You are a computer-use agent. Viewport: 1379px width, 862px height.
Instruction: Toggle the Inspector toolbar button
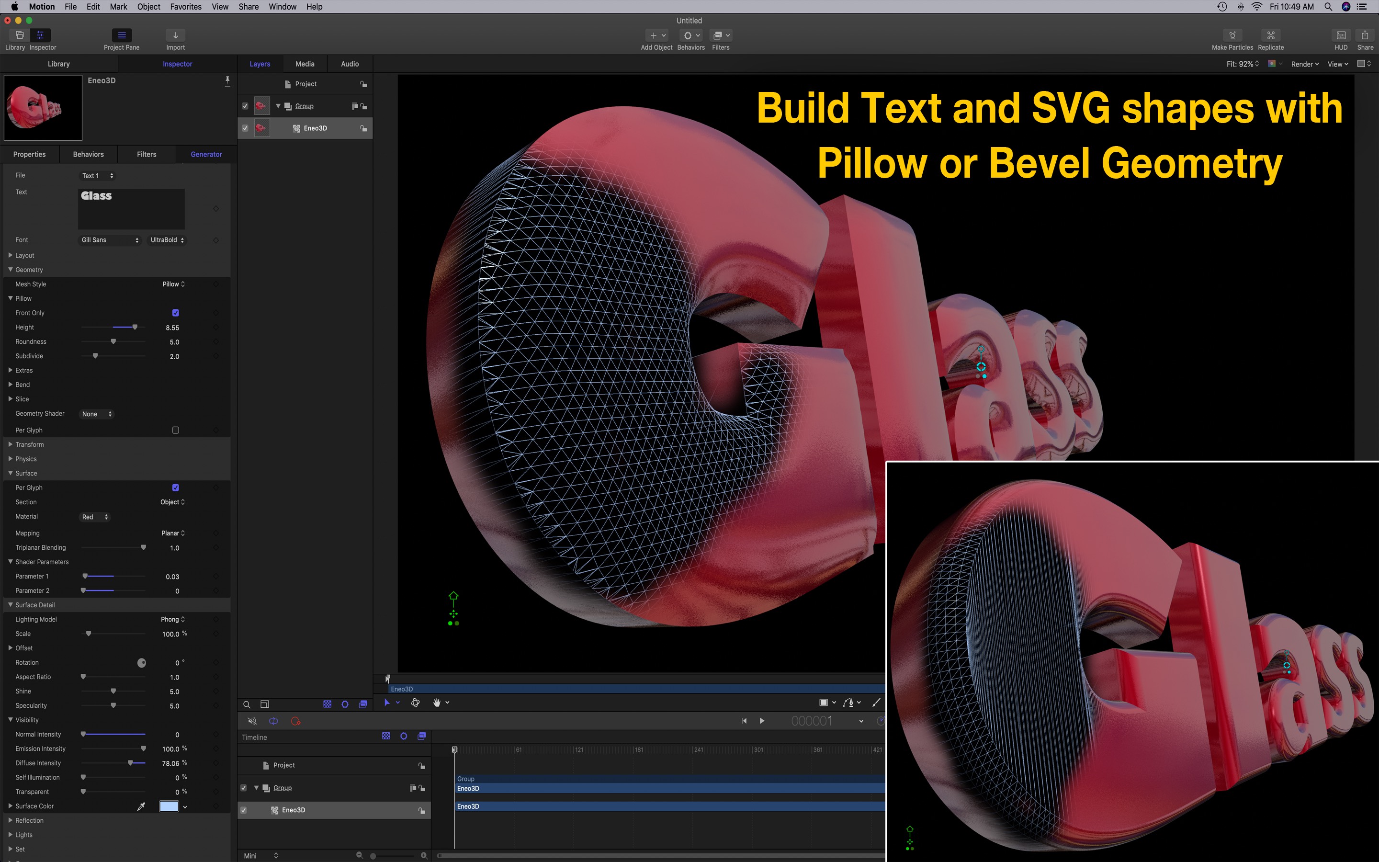click(x=40, y=35)
